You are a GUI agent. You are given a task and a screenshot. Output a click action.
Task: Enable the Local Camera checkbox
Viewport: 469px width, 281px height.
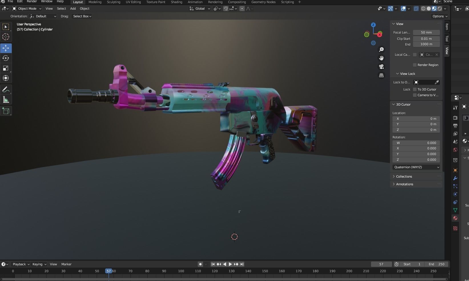tap(415, 55)
